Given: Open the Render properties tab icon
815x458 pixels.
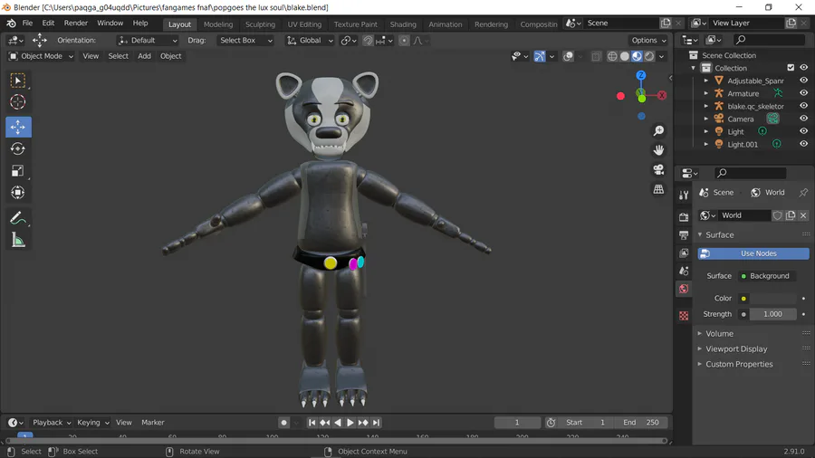Looking at the screenshot, I should click(x=684, y=217).
